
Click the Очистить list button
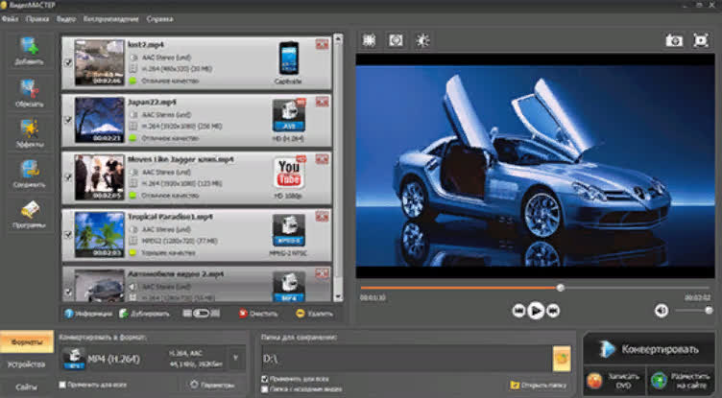pos(258,314)
